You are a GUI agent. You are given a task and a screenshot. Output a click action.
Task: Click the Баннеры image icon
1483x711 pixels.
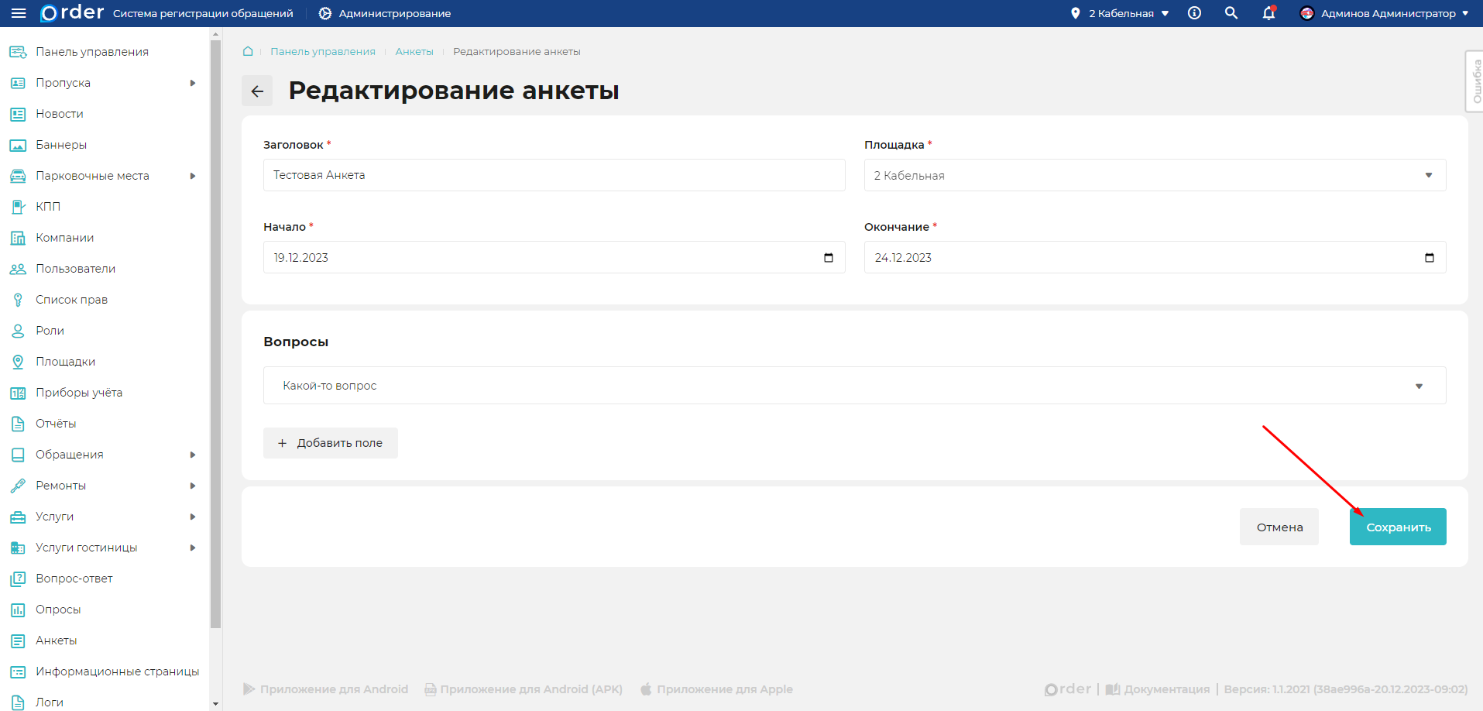tap(17, 145)
